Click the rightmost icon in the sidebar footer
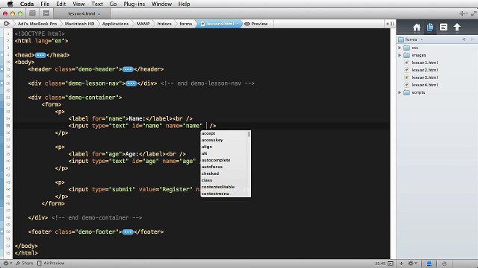478x268 pixels. 444,264
